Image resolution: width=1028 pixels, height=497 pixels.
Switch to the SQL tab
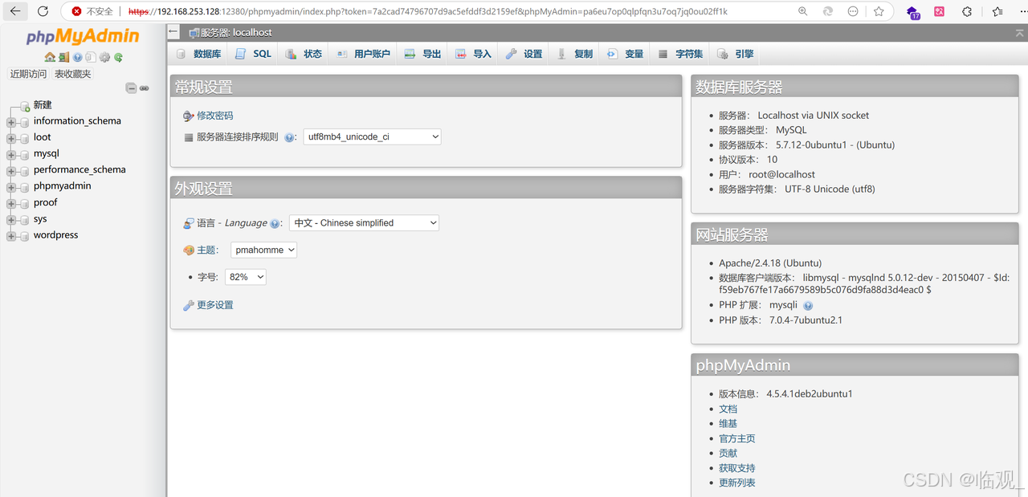254,54
